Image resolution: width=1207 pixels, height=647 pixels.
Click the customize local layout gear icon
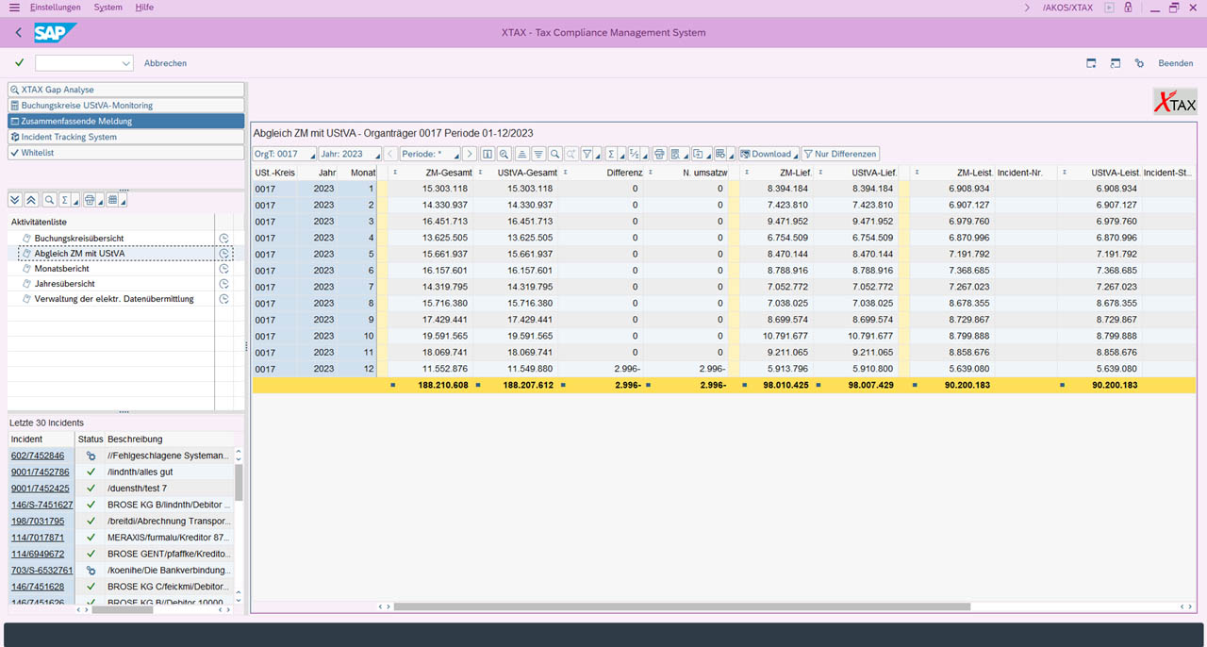point(1139,63)
